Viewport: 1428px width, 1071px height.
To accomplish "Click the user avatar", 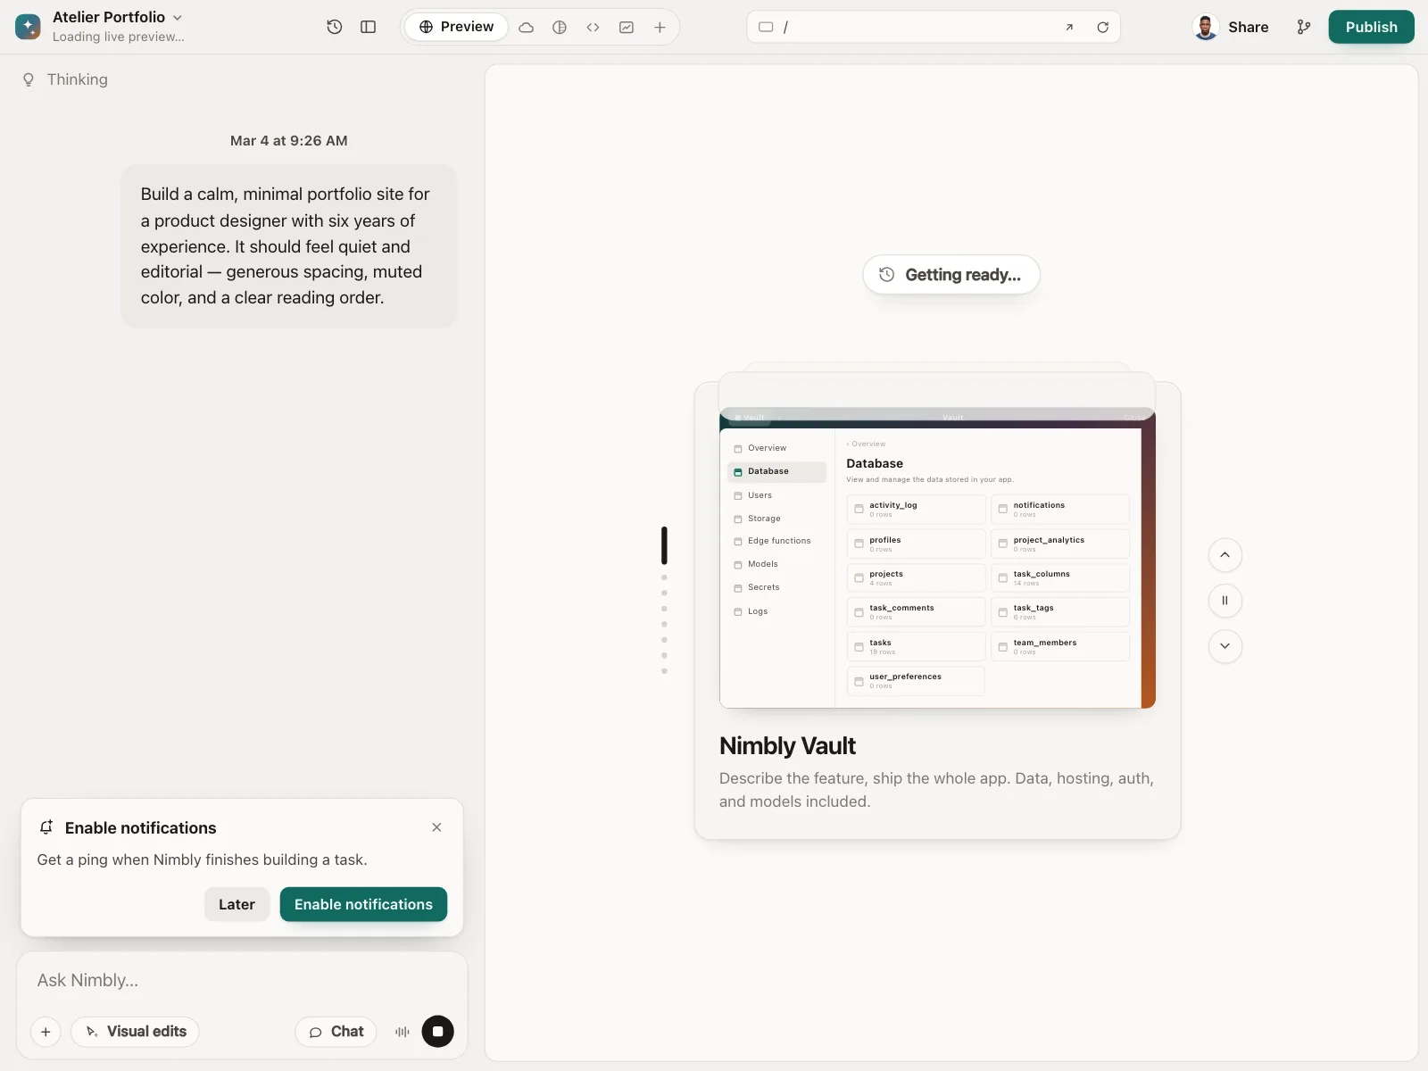I will click(1206, 27).
